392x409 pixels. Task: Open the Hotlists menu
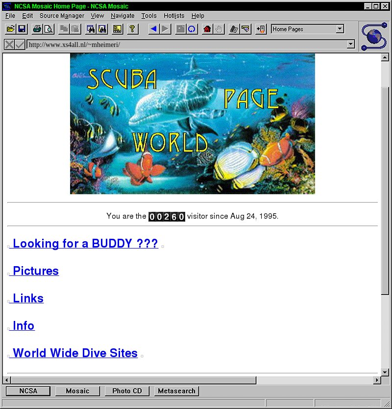(174, 16)
